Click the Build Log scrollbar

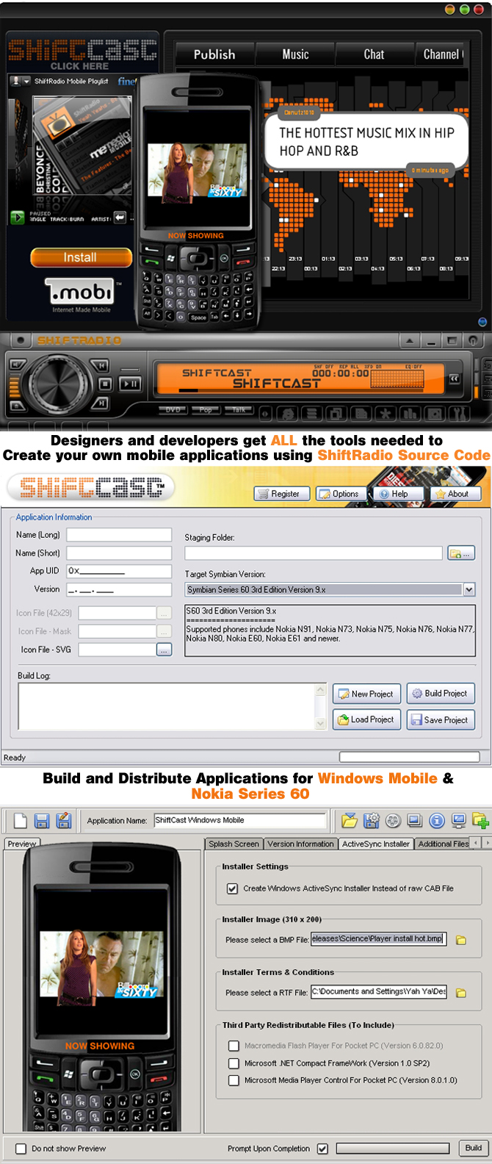pos(320,706)
